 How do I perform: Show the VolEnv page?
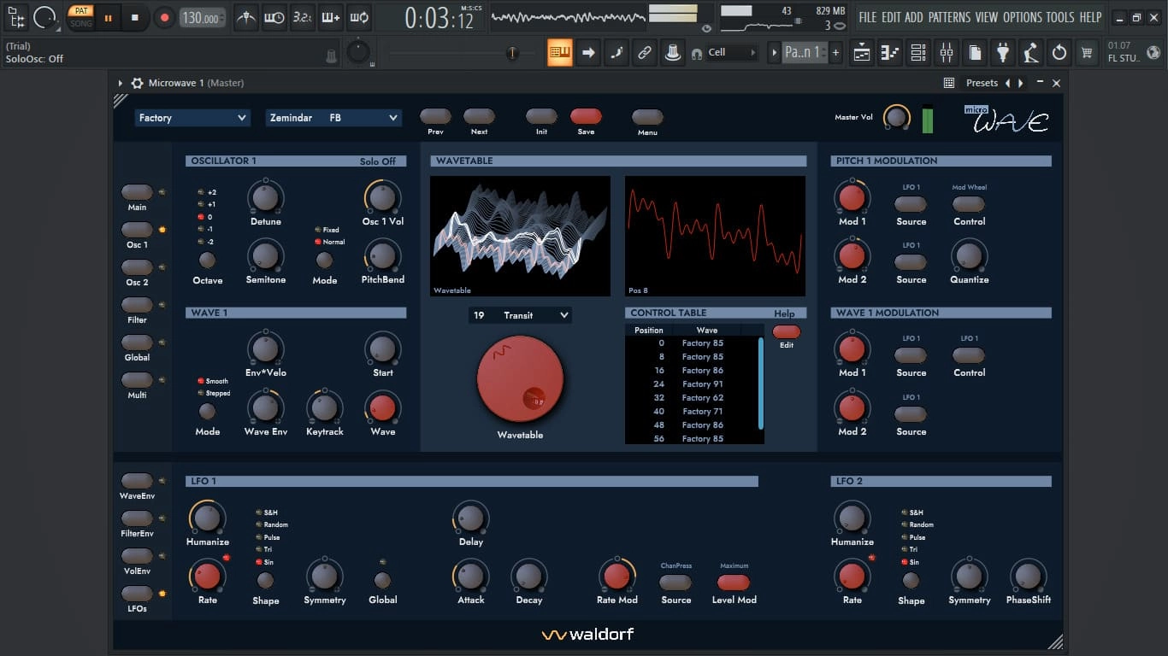pyautogui.click(x=137, y=556)
